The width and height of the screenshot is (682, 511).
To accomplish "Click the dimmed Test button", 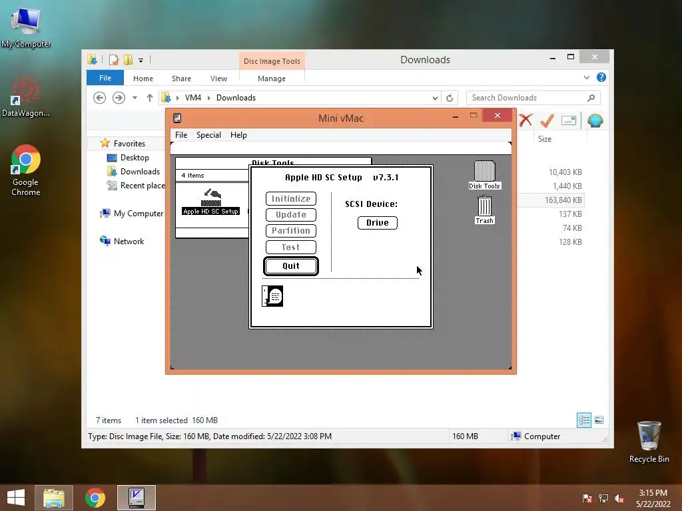I will (x=291, y=247).
